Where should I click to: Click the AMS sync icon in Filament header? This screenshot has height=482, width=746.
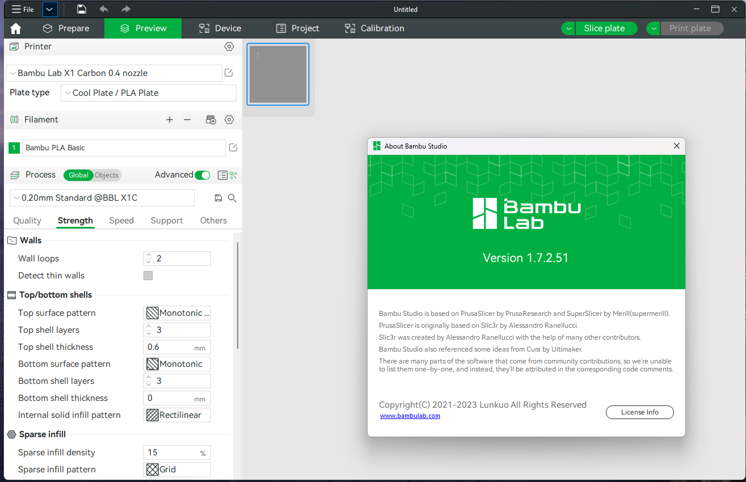pyautogui.click(x=210, y=120)
